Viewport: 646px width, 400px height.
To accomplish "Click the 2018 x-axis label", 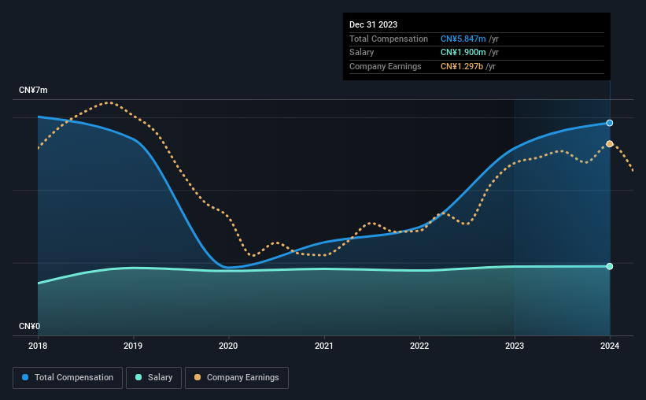I will click(x=38, y=346).
